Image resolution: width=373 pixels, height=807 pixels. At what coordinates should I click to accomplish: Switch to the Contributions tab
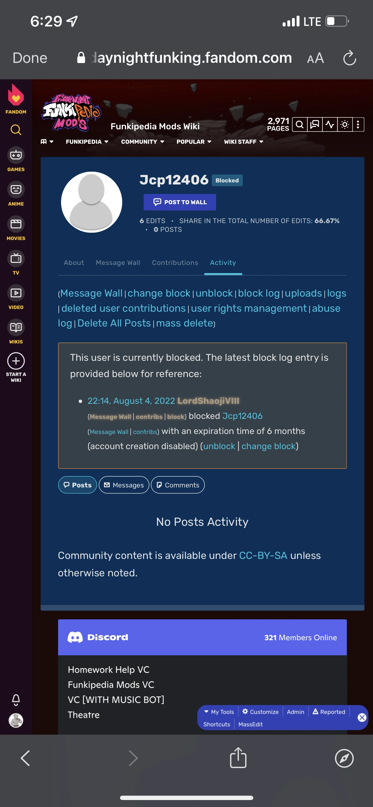(175, 263)
